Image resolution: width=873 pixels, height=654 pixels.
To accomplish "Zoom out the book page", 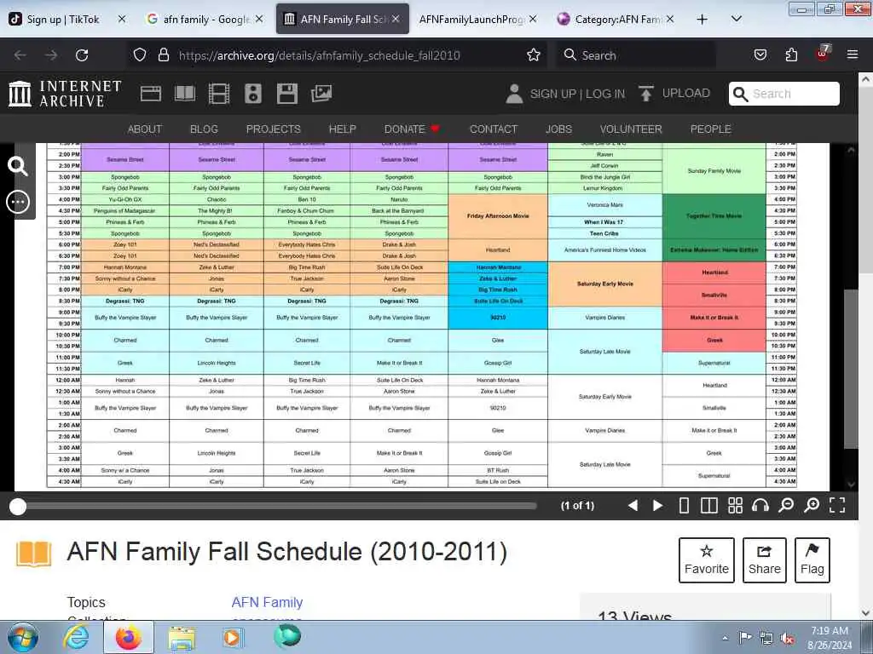I will (x=786, y=506).
